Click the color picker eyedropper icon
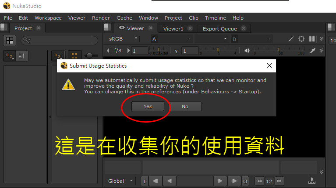 313,50
